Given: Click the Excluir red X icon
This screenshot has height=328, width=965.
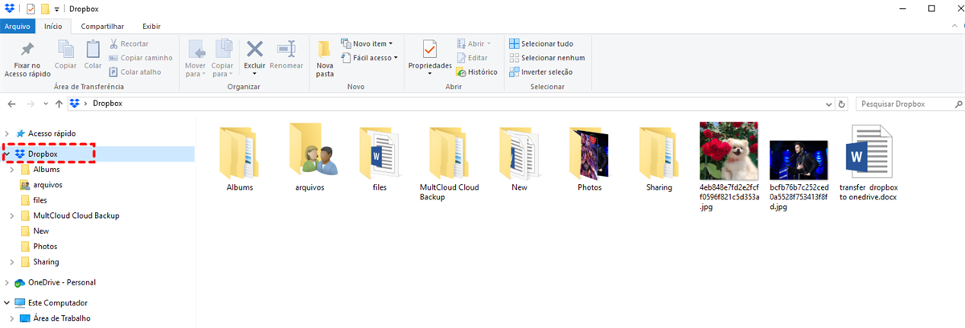Looking at the screenshot, I should pyautogui.click(x=255, y=48).
